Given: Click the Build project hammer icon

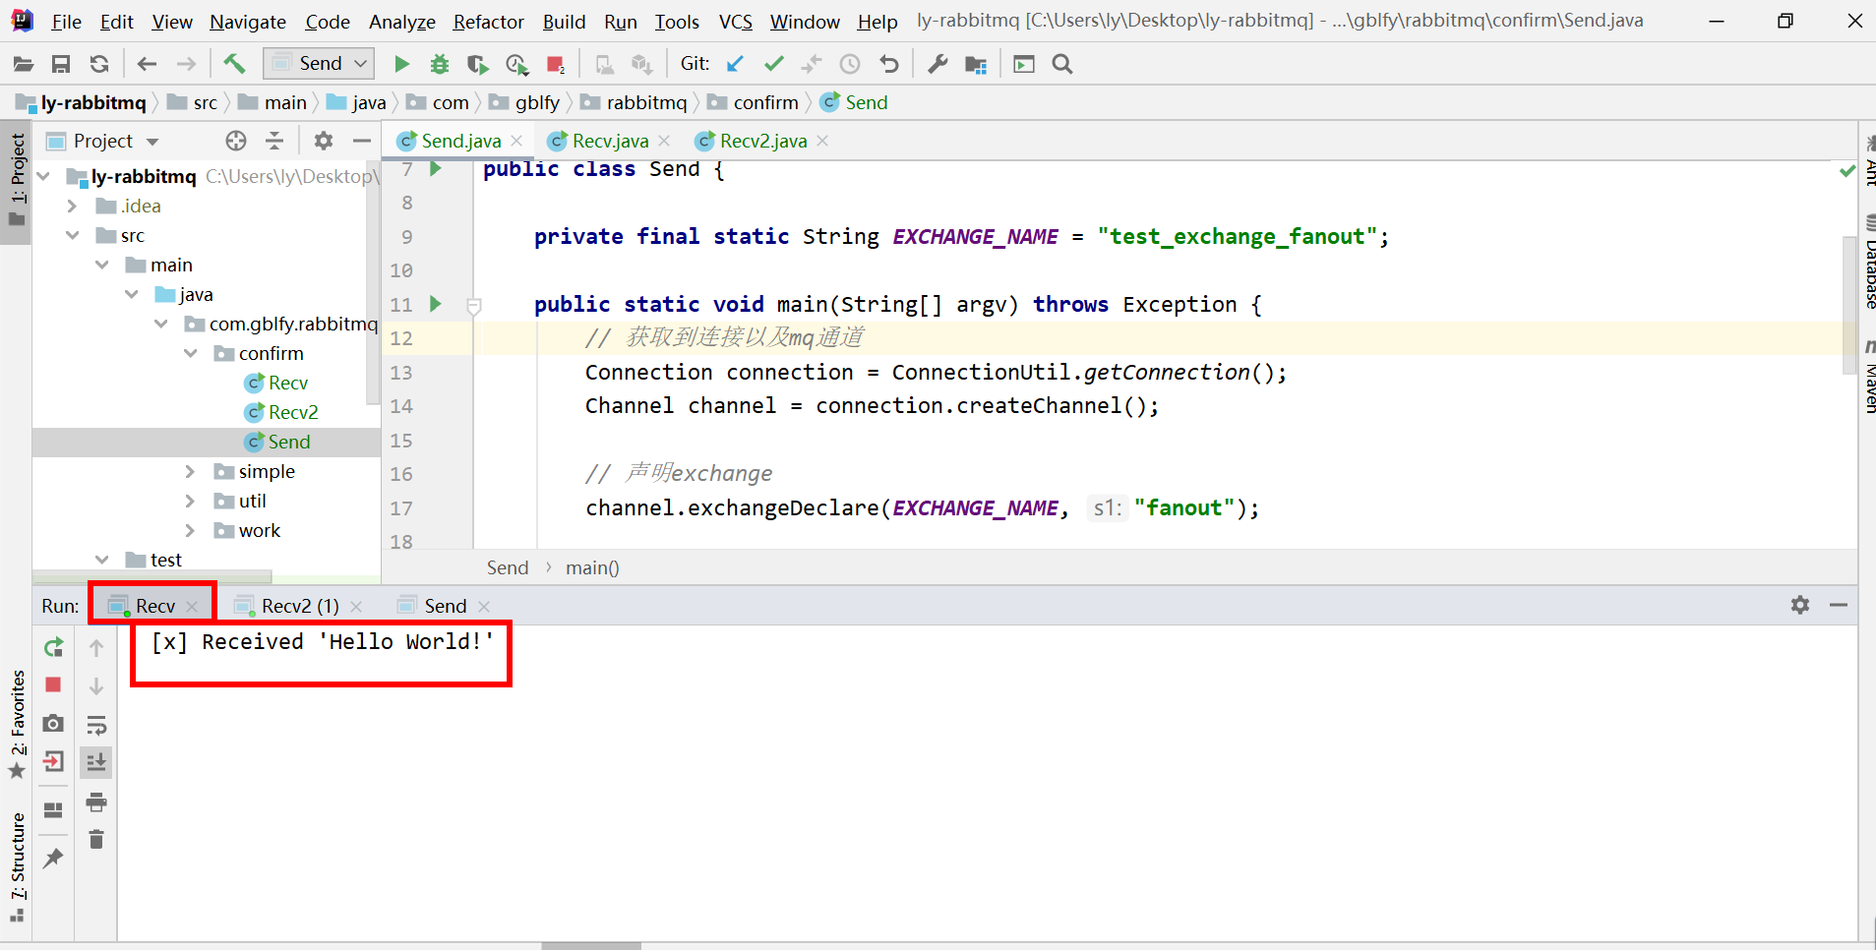Looking at the screenshot, I should pyautogui.click(x=234, y=64).
